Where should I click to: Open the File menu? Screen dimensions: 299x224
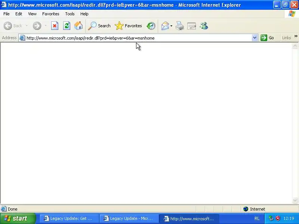6,14
